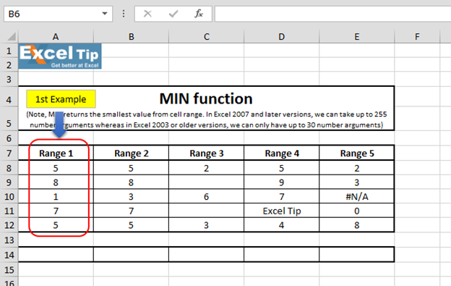The image size is (451, 286).
Task: Select column E header
Action: (356, 37)
